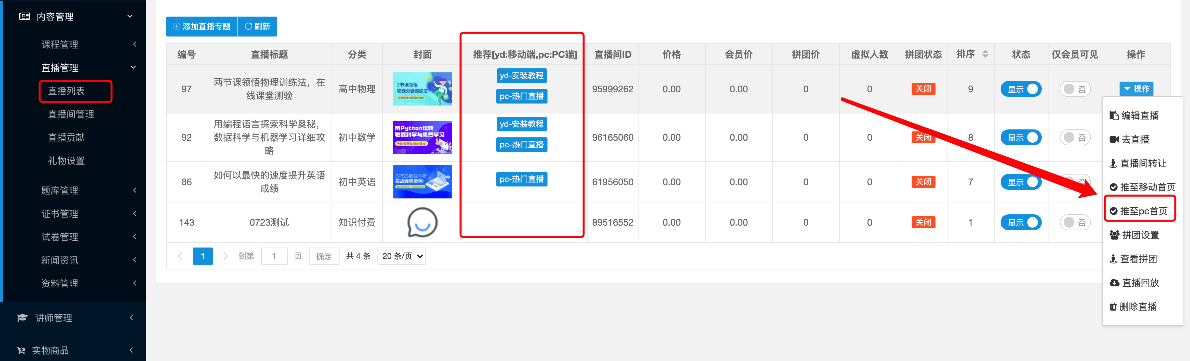Go to previous page arrow
1190x361 pixels.
pyautogui.click(x=180, y=256)
